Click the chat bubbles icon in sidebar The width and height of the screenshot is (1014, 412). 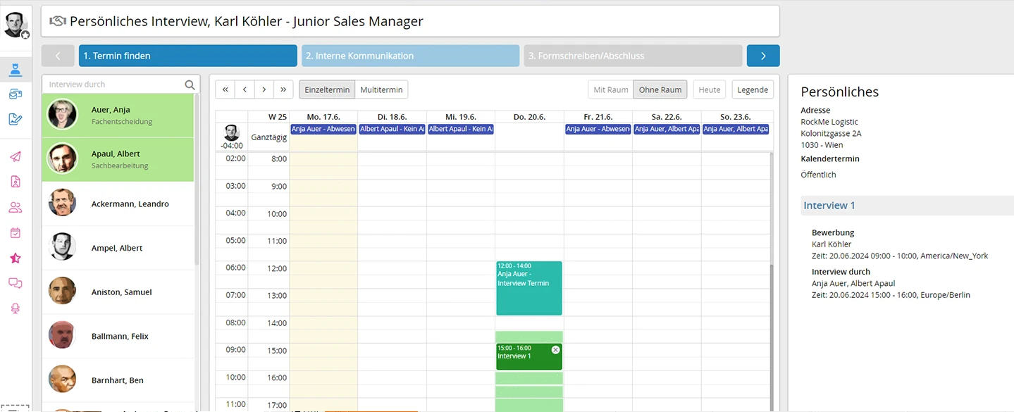(x=16, y=283)
